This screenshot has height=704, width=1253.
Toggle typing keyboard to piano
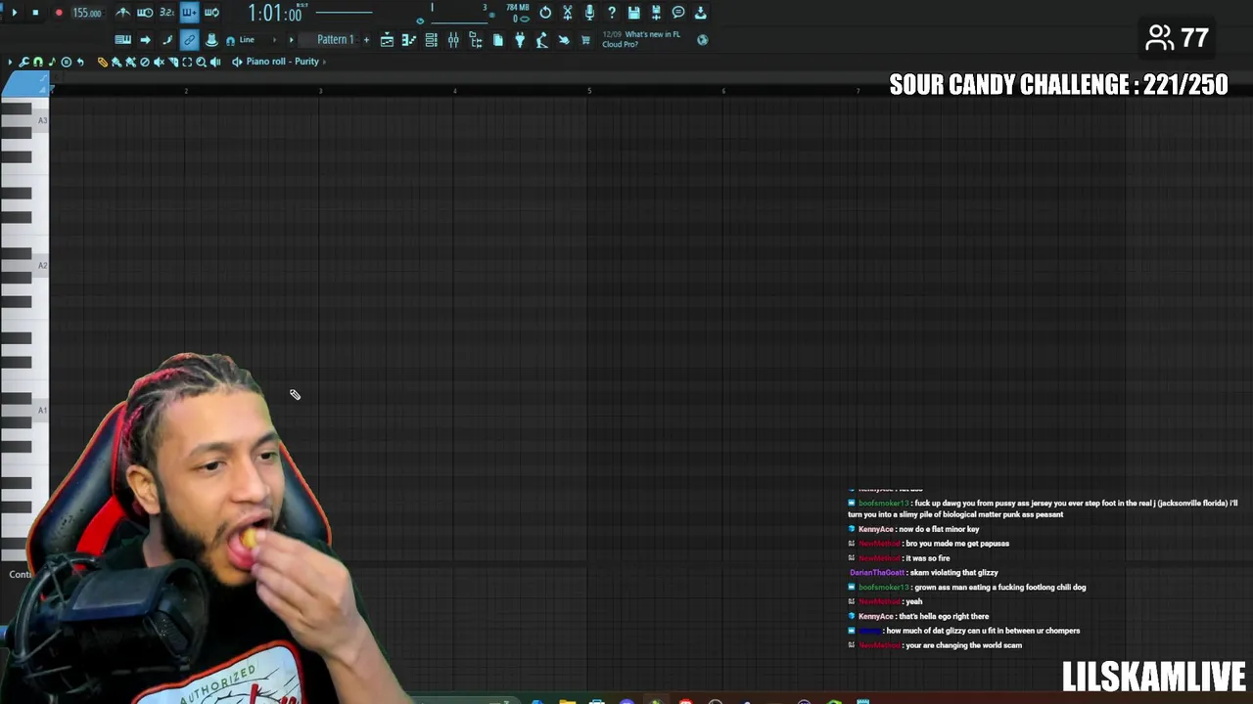122,40
